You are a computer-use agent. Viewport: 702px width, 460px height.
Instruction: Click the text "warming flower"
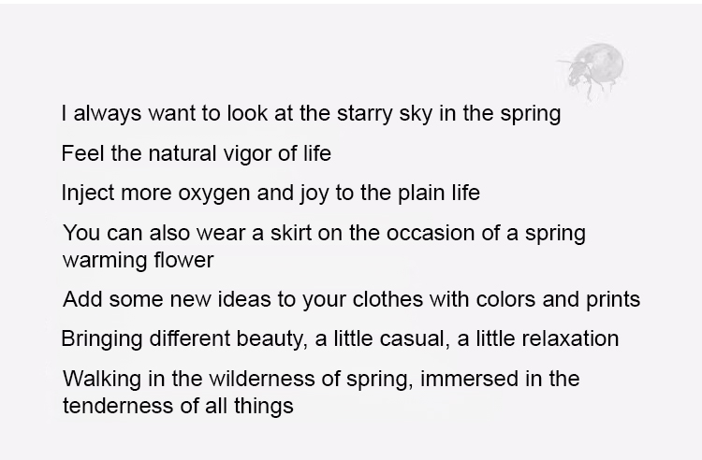[138, 258]
